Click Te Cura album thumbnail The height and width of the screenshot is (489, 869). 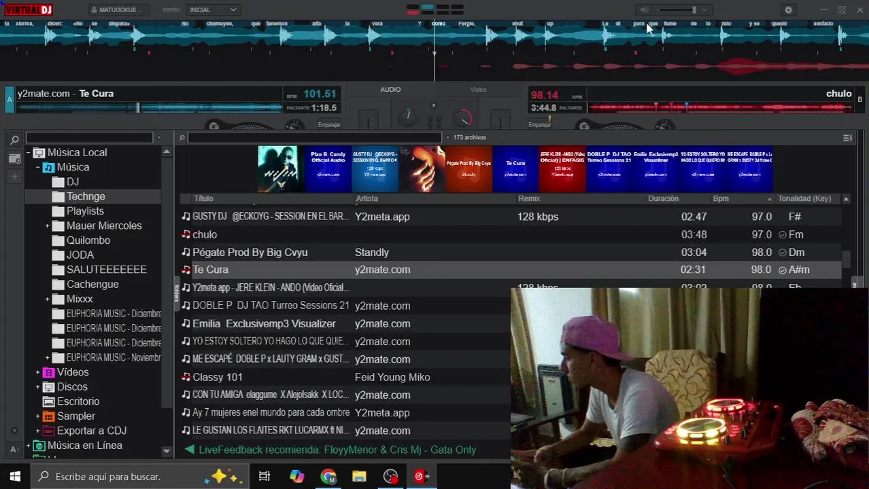click(515, 170)
